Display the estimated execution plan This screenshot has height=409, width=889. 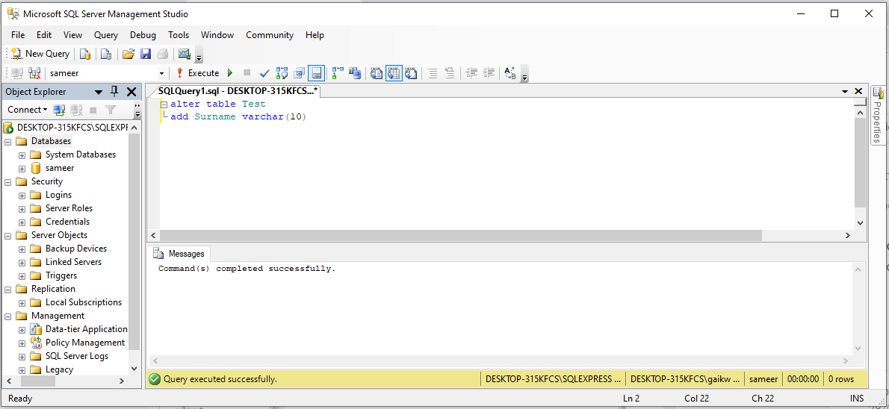(x=282, y=73)
